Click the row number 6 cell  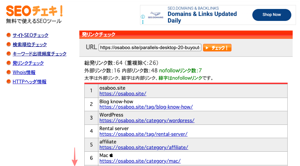click(91, 158)
